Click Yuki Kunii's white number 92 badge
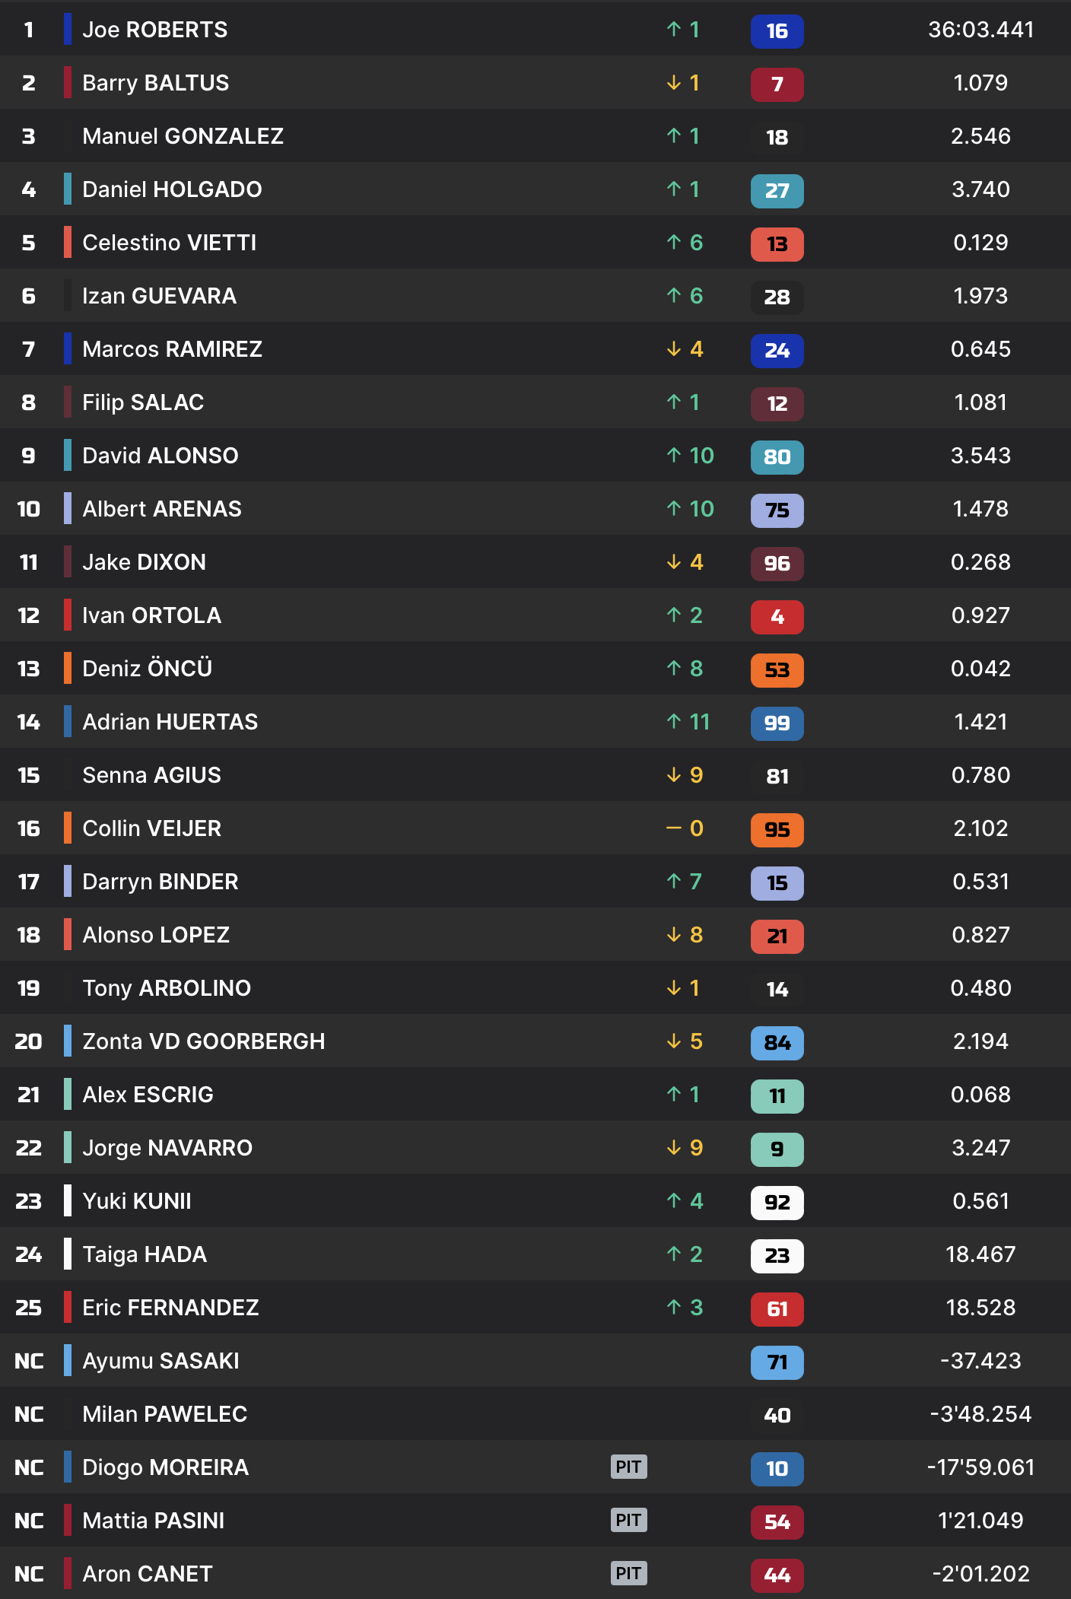 (x=777, y=1203)
